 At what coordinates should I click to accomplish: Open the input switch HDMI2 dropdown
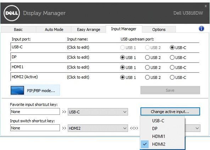[98, 128]
